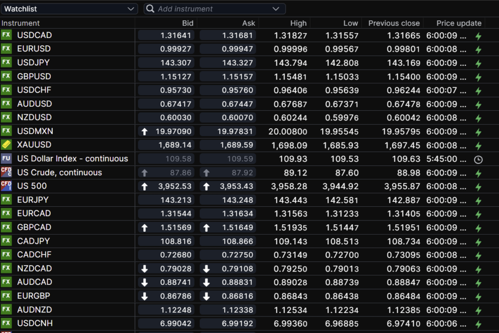The width and height of the screenshot is (499, 333).
Task: Click the clock icon in US Dollar Index row
Action: tap(478, 159)
